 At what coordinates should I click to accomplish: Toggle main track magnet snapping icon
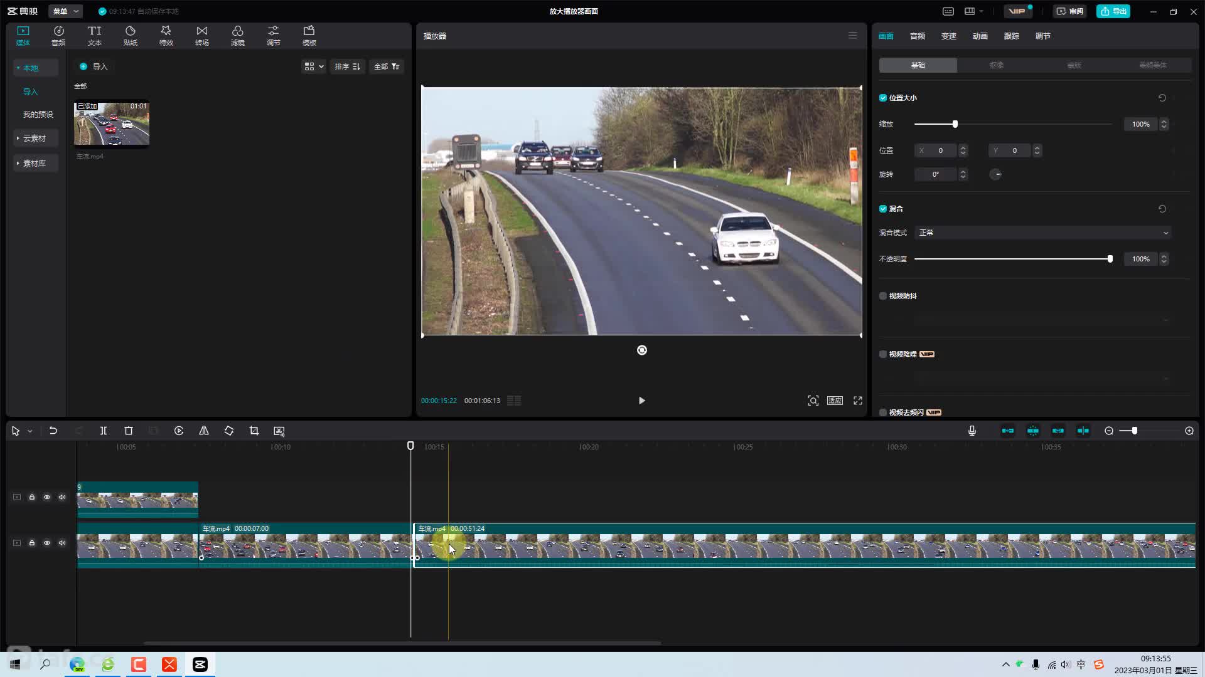coord(1008,431)
